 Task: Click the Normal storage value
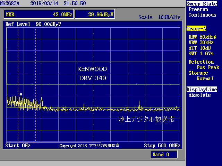[205, 79]
